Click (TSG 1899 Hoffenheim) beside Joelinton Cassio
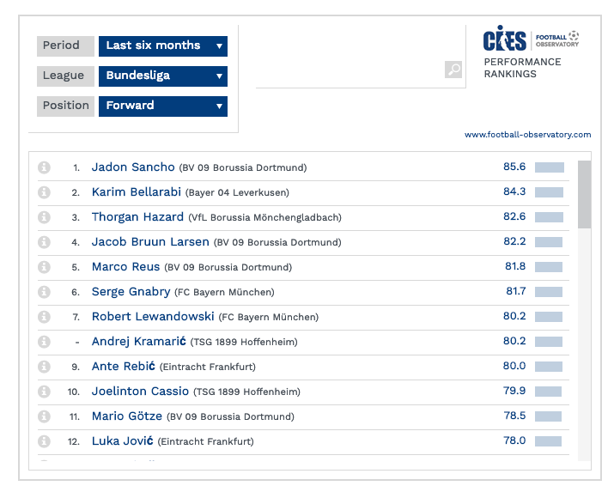 click(x=246, y=392)
